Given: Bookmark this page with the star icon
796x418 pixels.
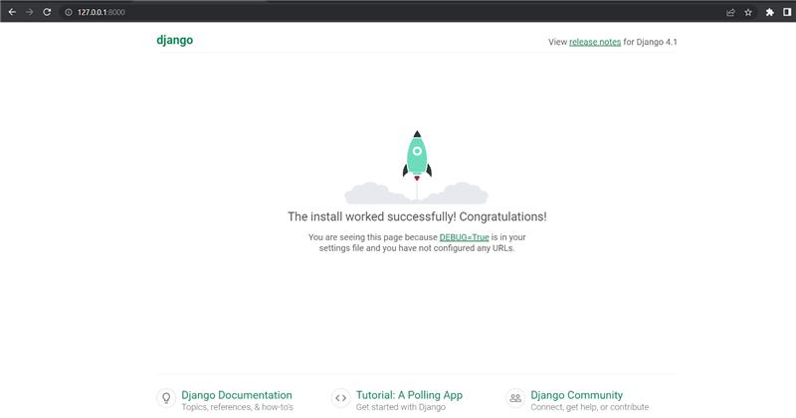Looking at the screenshot, I should pyautogui.click(x=748, y=12).
